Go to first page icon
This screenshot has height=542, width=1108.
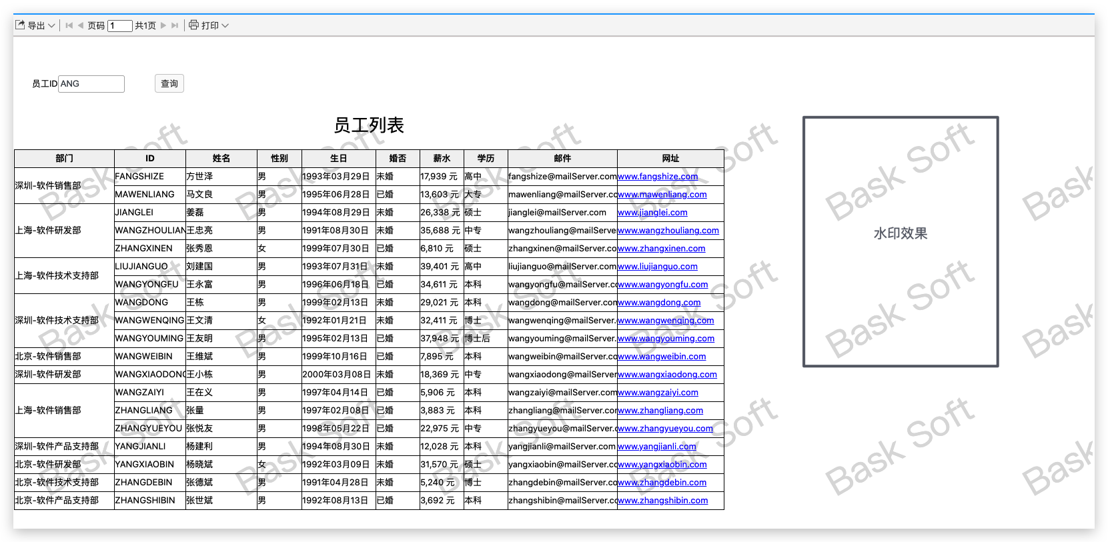pyautogui.click(x=69, y=25)
